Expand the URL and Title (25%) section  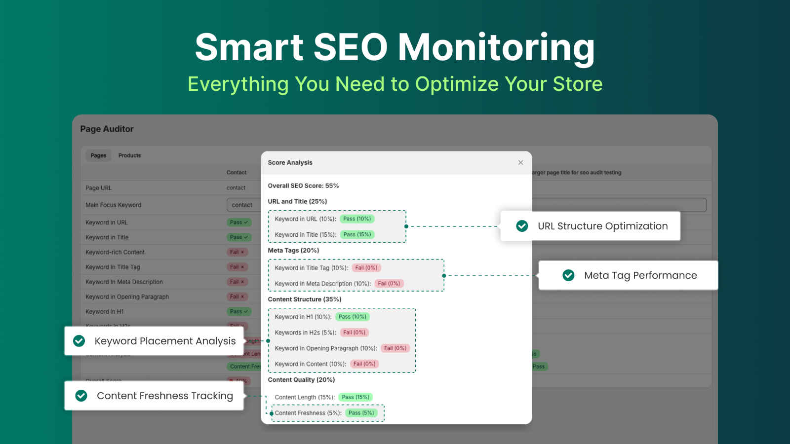click(x=297, y=201)
